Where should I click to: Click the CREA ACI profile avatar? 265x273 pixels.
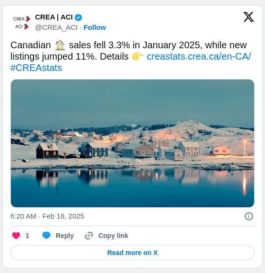click(22, 22)
